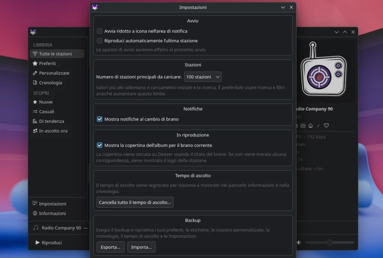
Task: Open 'Personalizzate' stations in sidebar
Action: [x=57, y=73]
